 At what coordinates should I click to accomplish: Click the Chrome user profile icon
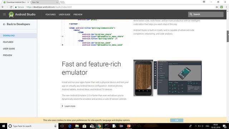[x=204, y=2]
